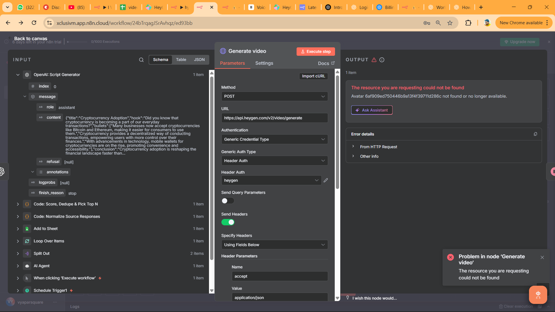Bookmark this page with the star icon
555x312 pixels.
pos(450,23)
